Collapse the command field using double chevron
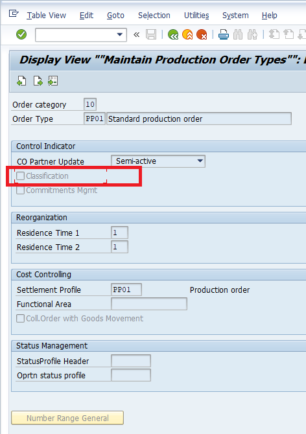 point(136,35)
